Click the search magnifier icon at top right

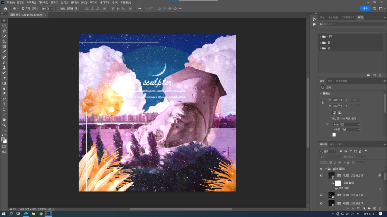point(376,8)
